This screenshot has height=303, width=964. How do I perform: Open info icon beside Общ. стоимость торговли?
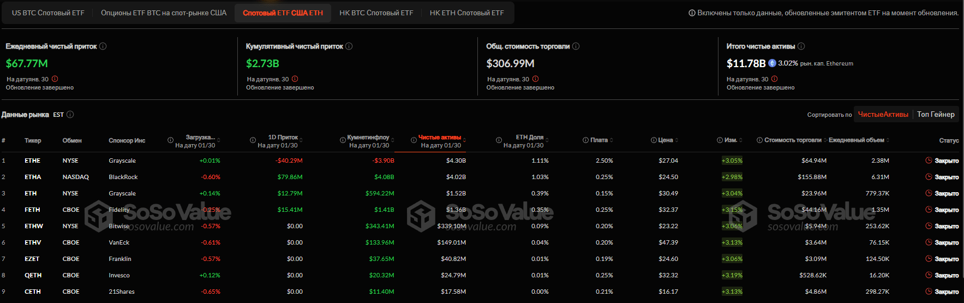[x=576, y=46]
